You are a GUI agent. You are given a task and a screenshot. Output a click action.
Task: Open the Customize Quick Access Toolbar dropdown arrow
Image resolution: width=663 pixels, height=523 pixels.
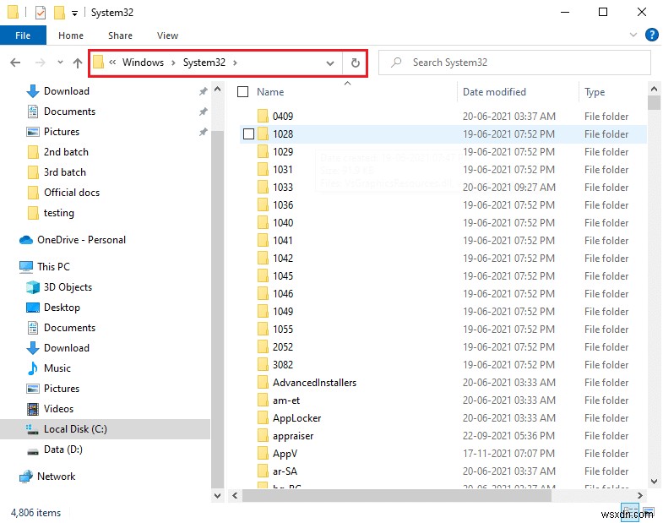pyautogui.click(x=74, y=14)
